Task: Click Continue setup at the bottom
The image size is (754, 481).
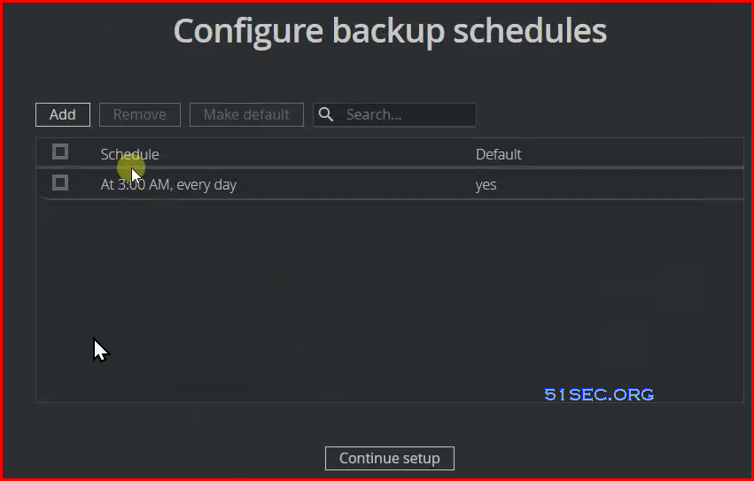Action: point(390,458)
